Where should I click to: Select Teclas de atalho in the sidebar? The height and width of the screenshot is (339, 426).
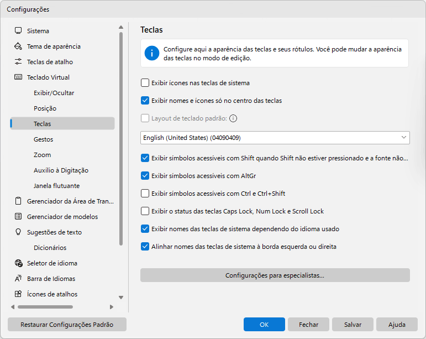click(x=62, y=62)
